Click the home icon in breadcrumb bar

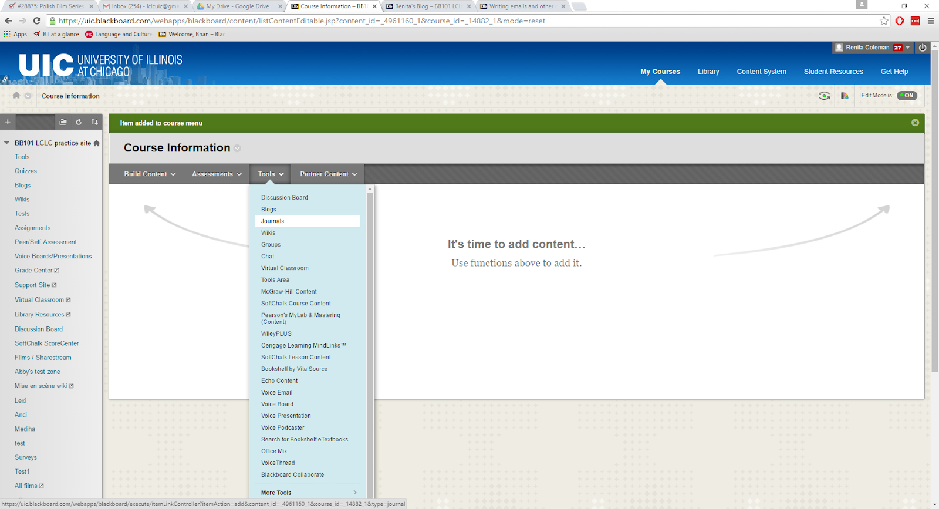(x=16, y=96)
